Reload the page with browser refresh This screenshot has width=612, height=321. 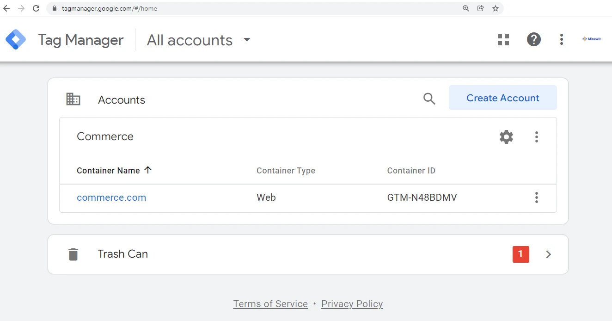coord(36,8)
